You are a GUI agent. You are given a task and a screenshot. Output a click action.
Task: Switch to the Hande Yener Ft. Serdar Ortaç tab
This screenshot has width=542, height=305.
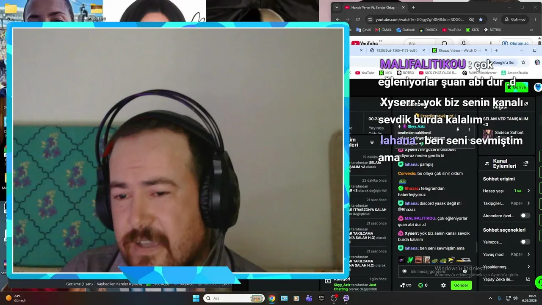374,7
